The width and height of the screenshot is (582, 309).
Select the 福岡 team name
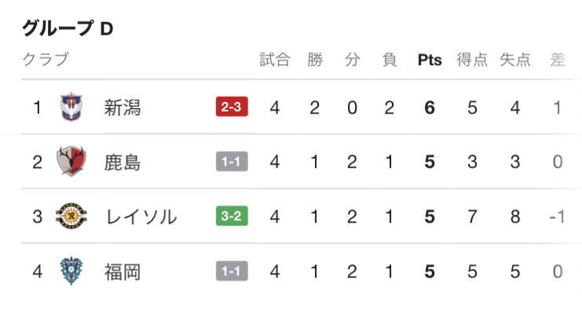point(123,272)
